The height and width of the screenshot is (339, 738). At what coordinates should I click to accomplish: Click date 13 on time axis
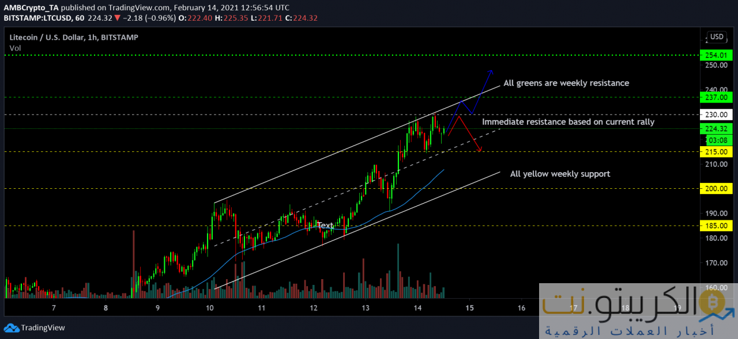pos(366,308)
